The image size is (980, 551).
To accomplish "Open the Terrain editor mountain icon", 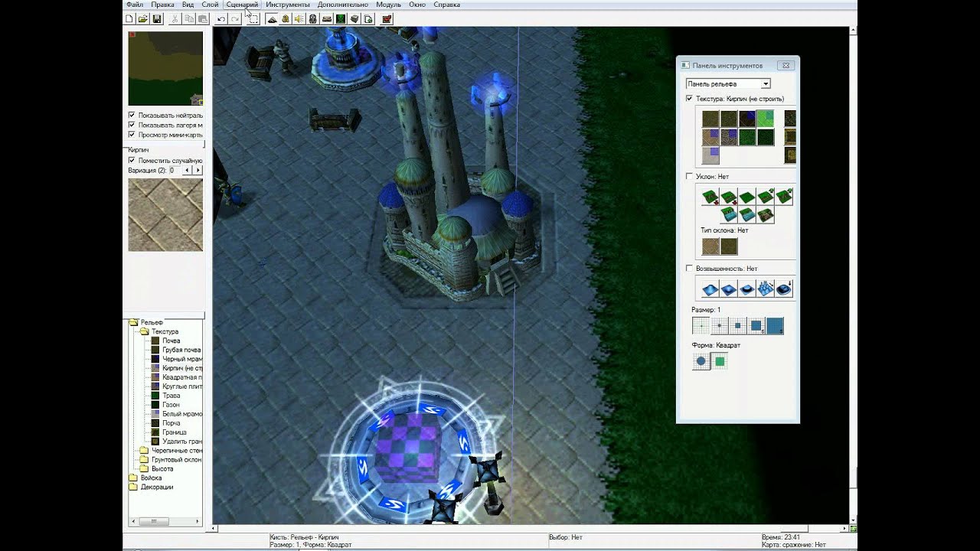I will pyautogui.click(x=272, y=18).
